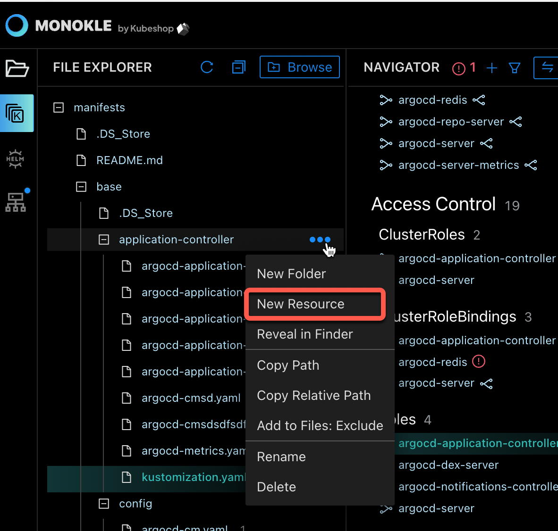This screenshot has height=531, width=558.
Task: Open the cluster diagram sidebar icon
Action: click(x=16, y=202)
